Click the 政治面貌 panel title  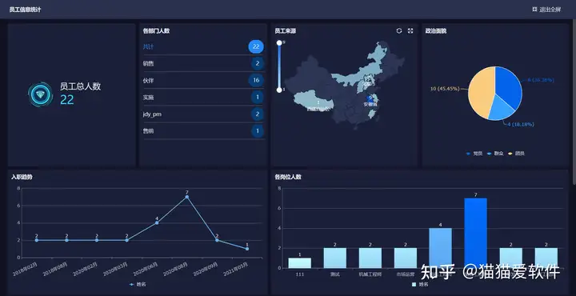point(436,31)
